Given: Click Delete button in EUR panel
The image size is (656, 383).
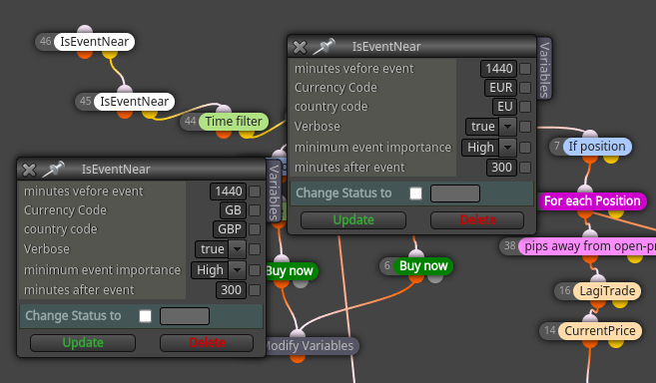Looking at the screenshot, I should (477, 220).
